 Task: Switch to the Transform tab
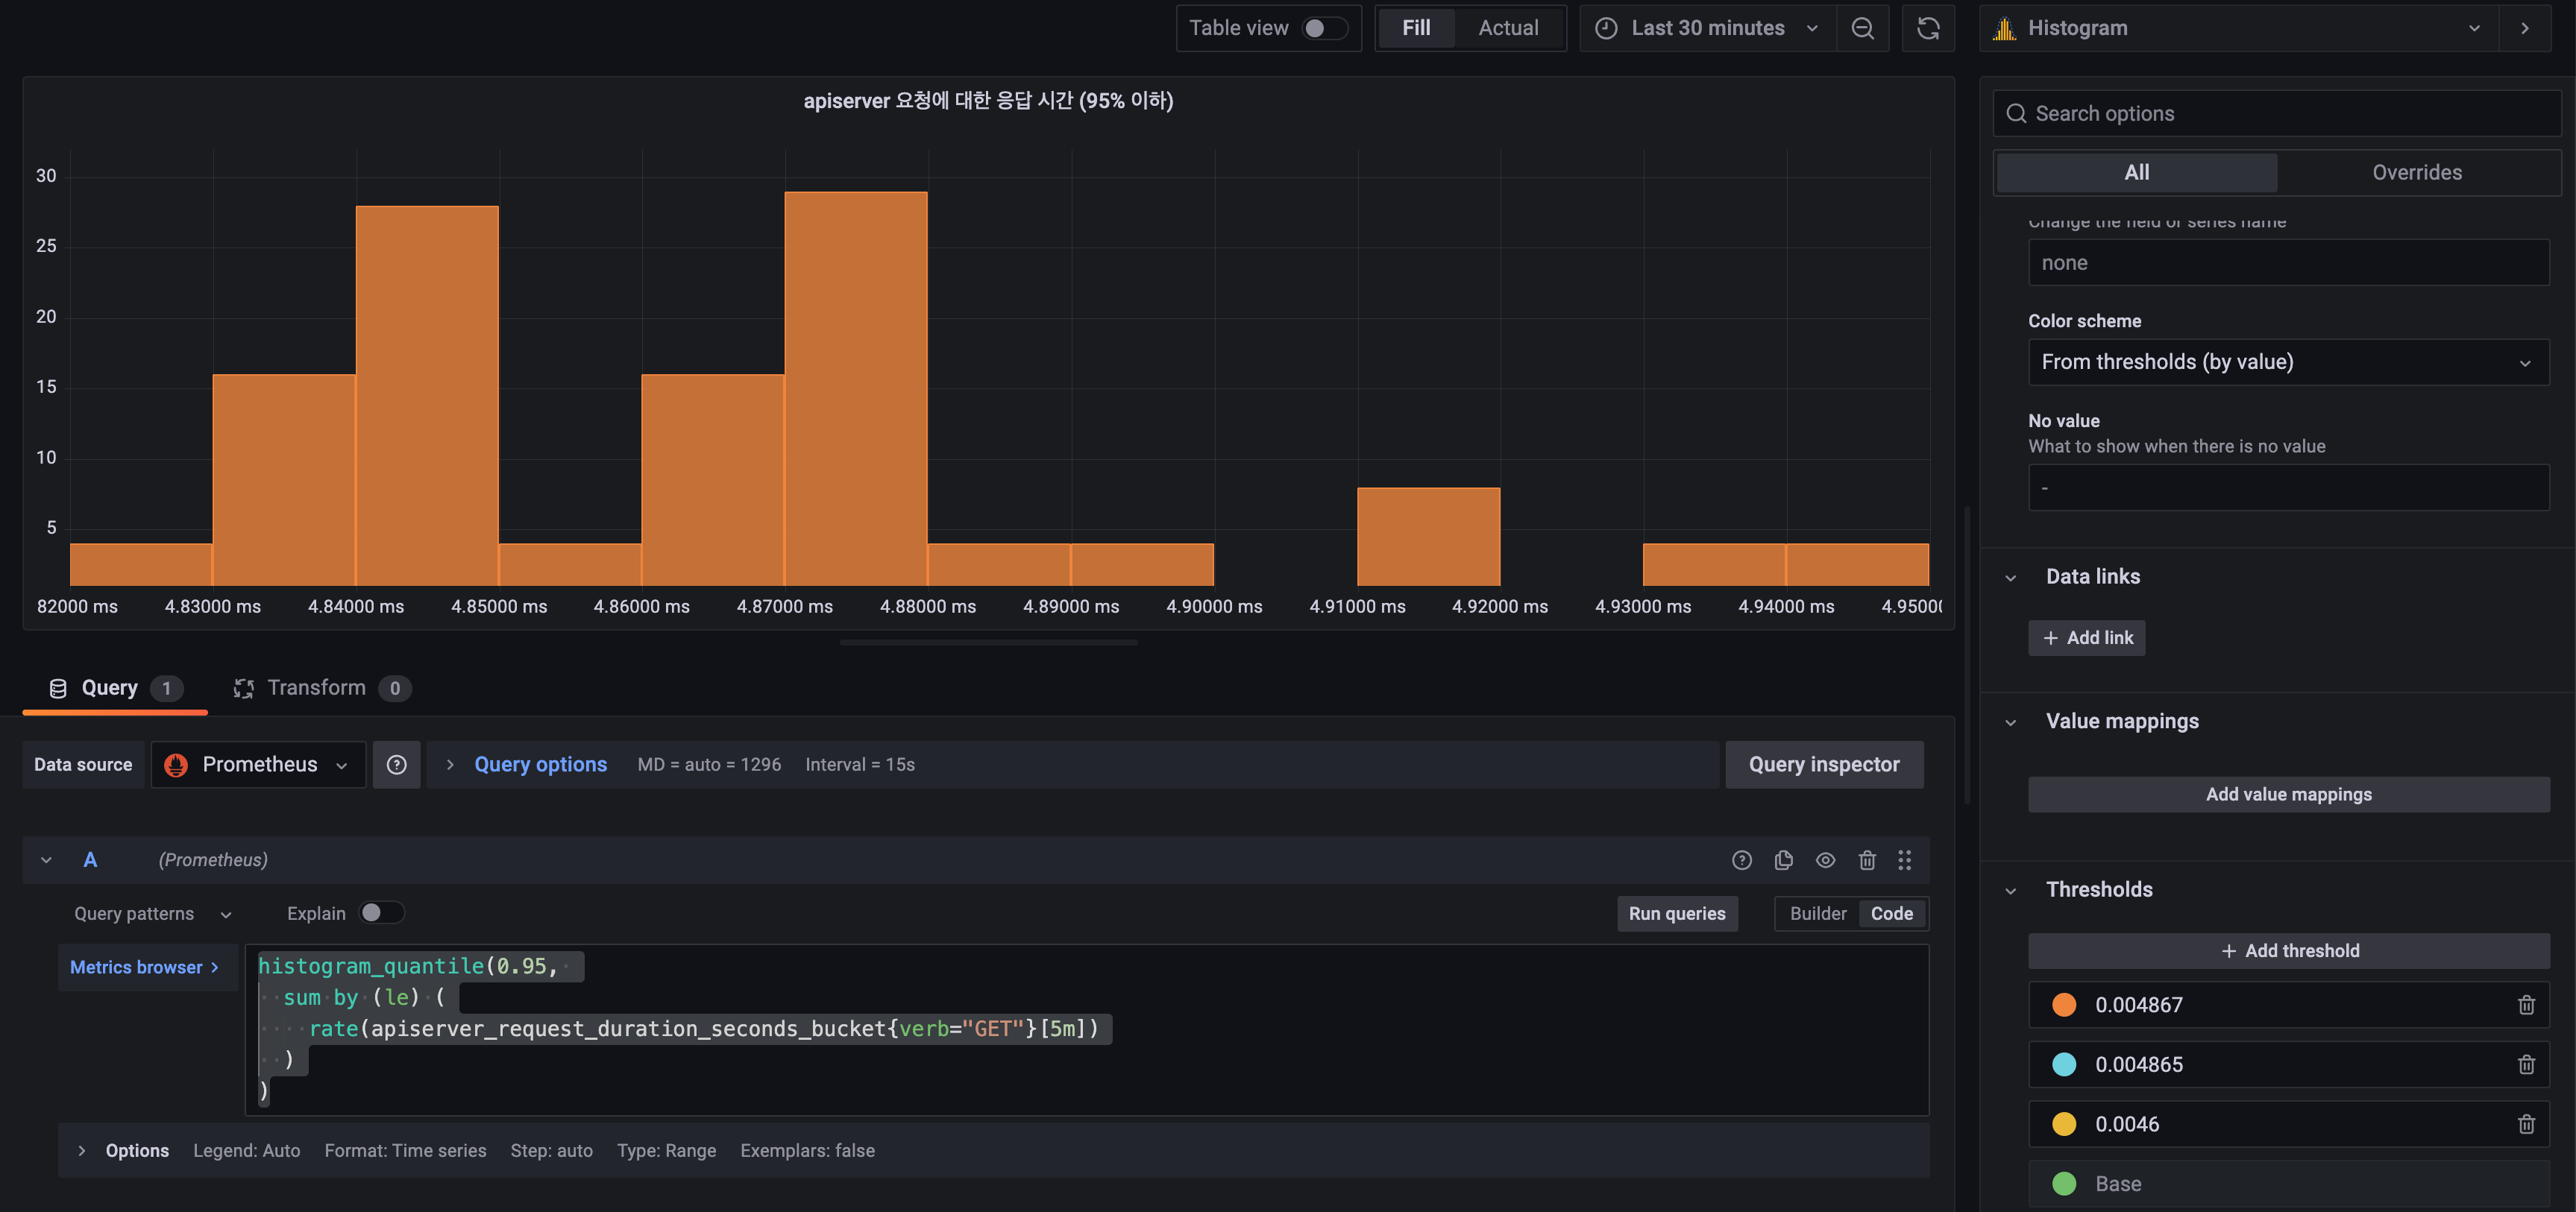(x=316, y=687)
